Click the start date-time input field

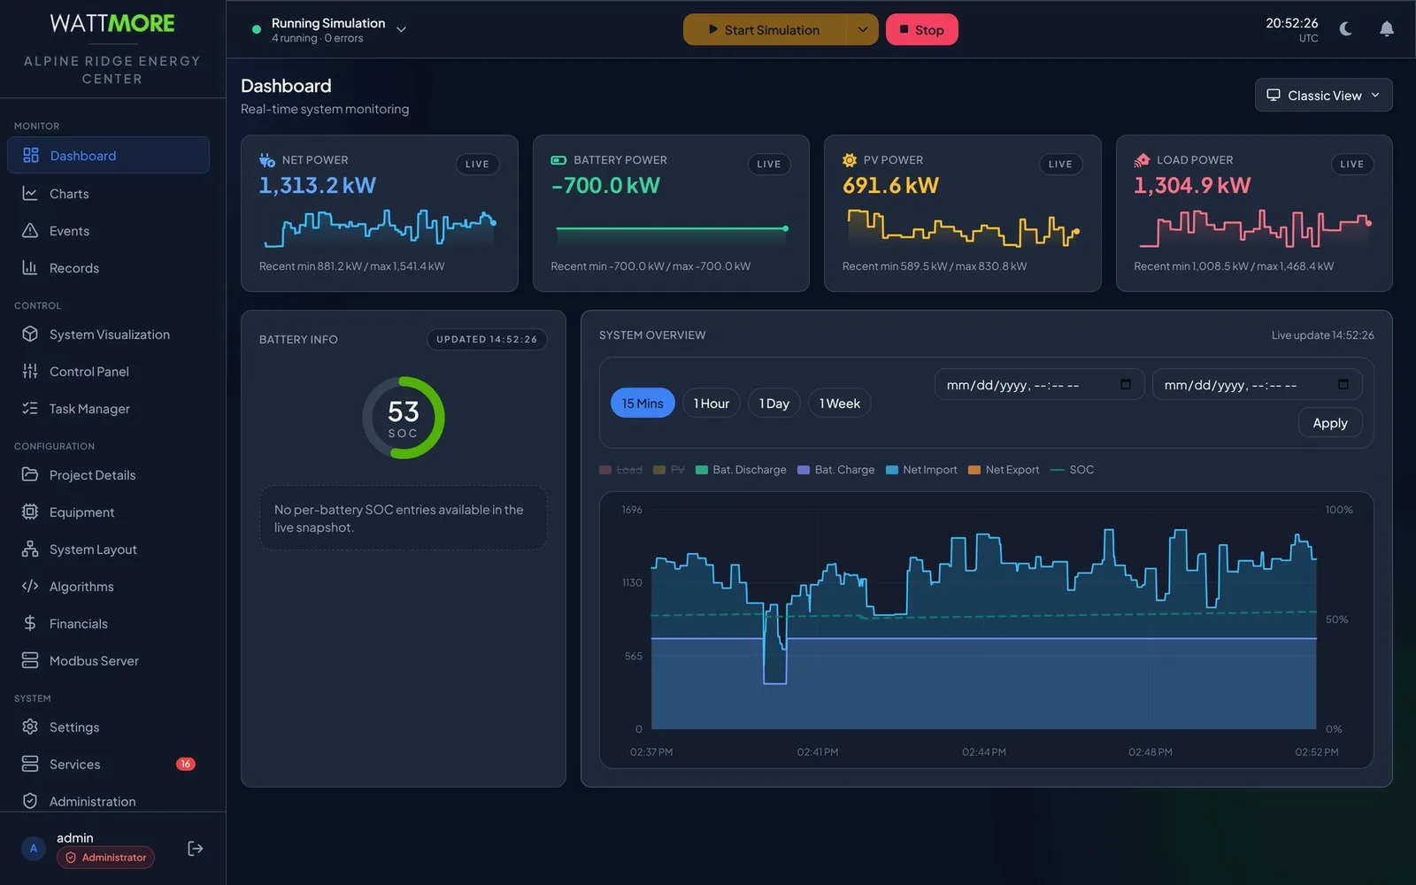1040,384
